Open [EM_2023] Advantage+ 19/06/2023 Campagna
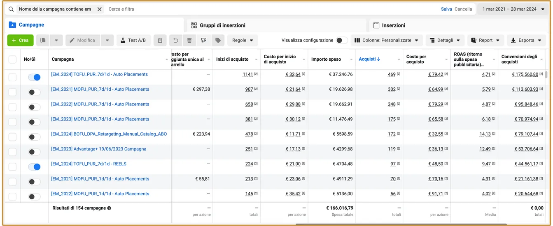The width and height of the screenshot is (553, 226). point(98,149)
